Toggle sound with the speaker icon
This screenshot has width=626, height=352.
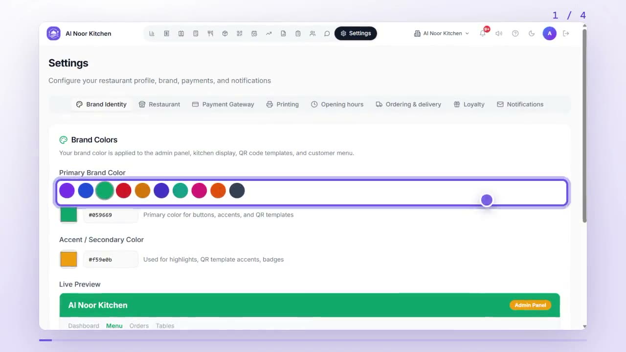(x=498, y=34)
